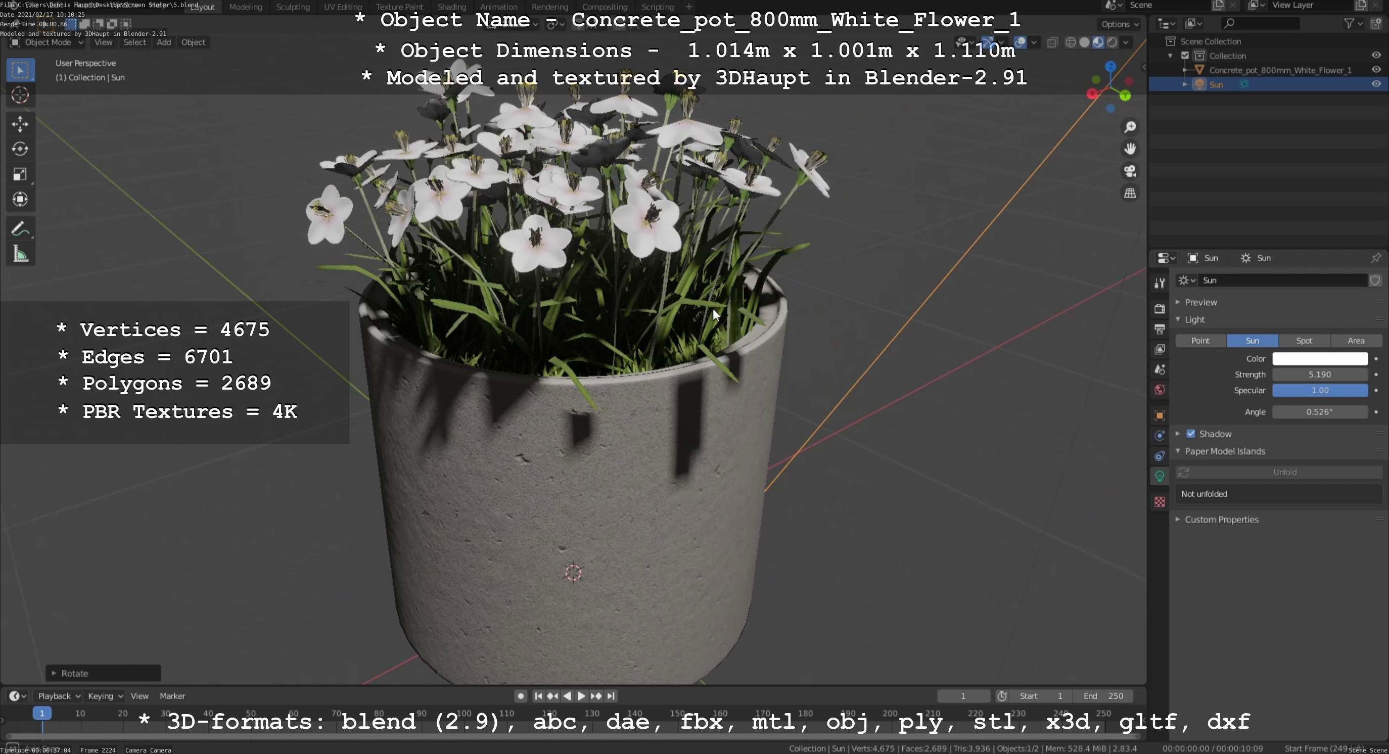Uncheck the Collection exclude checkbox

tap(1185, 56)
